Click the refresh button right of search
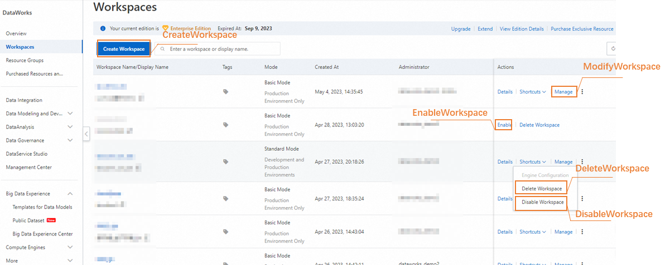670x265 pixels. click(612, 49)
